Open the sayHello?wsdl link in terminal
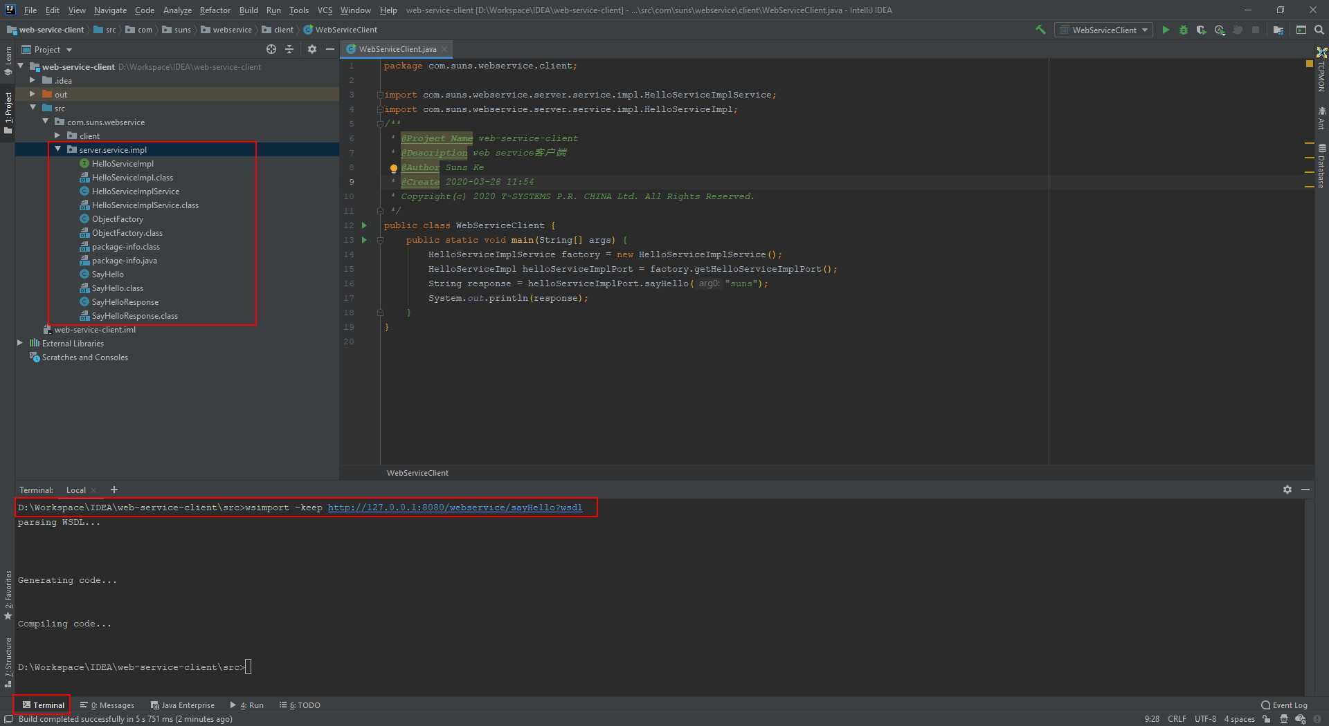 click(x=455, y=508)
